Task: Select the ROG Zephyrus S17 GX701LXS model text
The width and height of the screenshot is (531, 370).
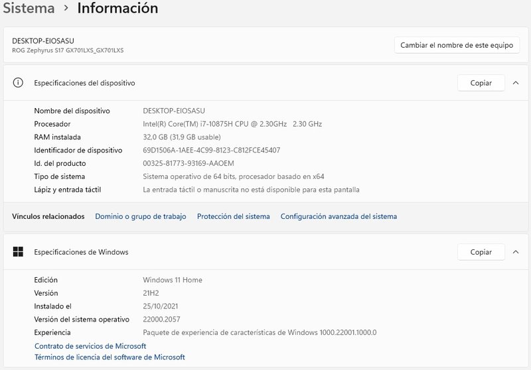Action: tap(68, 50)
